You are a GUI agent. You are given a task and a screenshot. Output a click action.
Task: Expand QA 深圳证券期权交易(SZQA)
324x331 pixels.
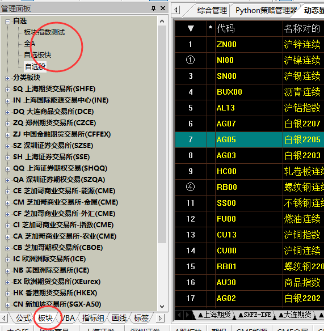(x=7, y=180)
